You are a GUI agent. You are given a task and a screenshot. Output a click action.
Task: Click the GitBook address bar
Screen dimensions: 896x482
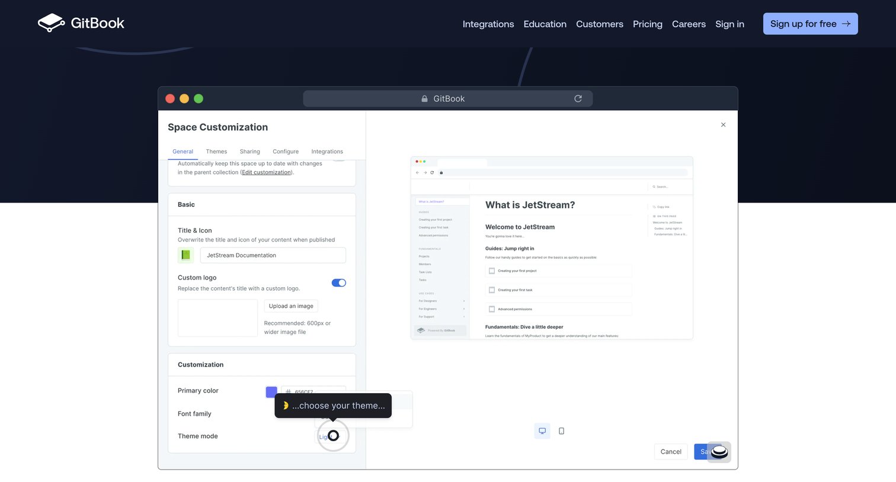pyautogui.click(x=448, y=99)
